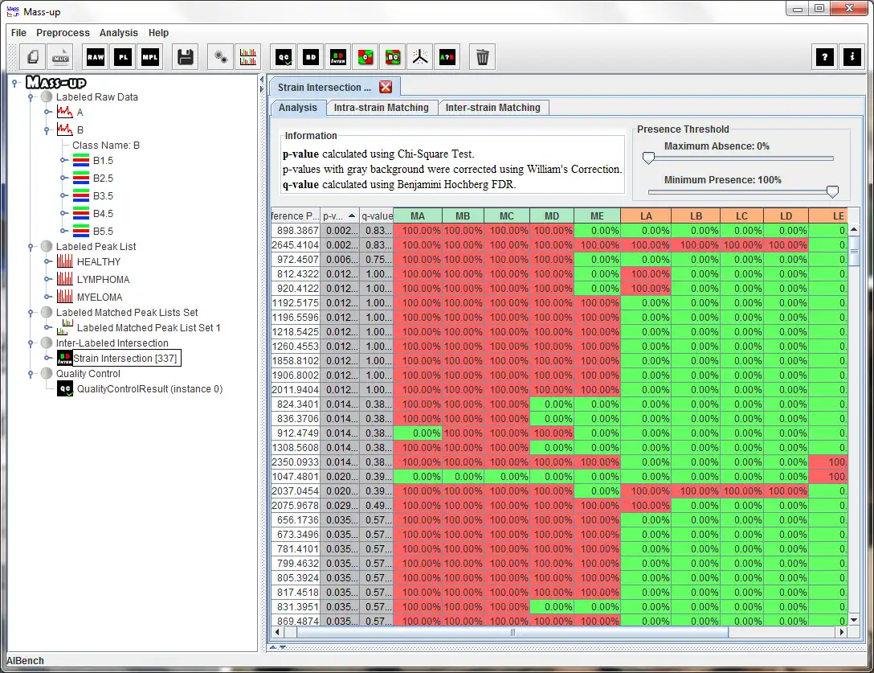This screenshot has width=874, height=673.
Task: Click the copy documents toolbar icon
Action: click(x=34, y=57)
